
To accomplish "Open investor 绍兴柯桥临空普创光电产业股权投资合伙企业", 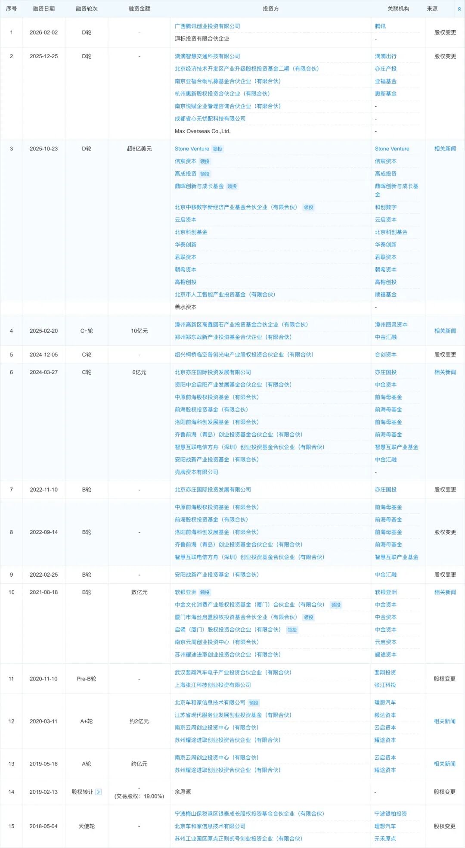I will [x=244, y=355].
